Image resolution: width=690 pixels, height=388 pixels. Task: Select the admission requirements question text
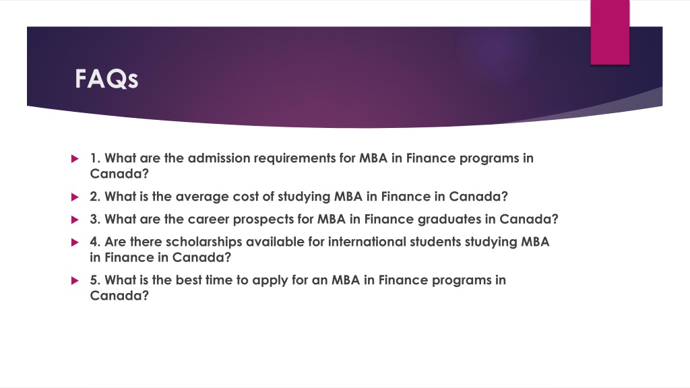coord(311,166)
